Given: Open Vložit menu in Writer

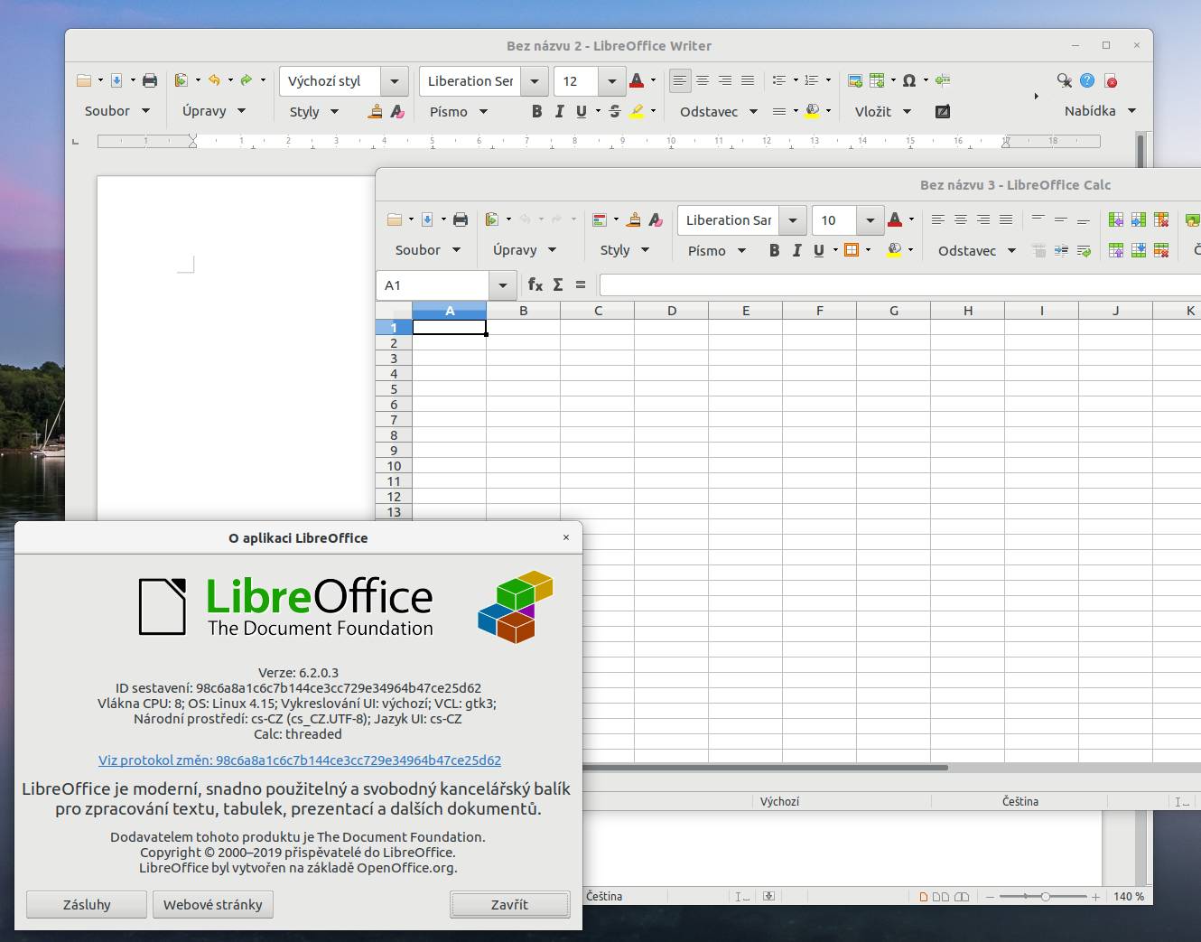Looking at the screenshot, I should [x=883, y=111].
